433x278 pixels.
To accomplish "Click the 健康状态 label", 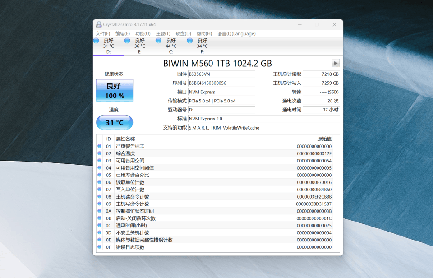I will [114, 74].
